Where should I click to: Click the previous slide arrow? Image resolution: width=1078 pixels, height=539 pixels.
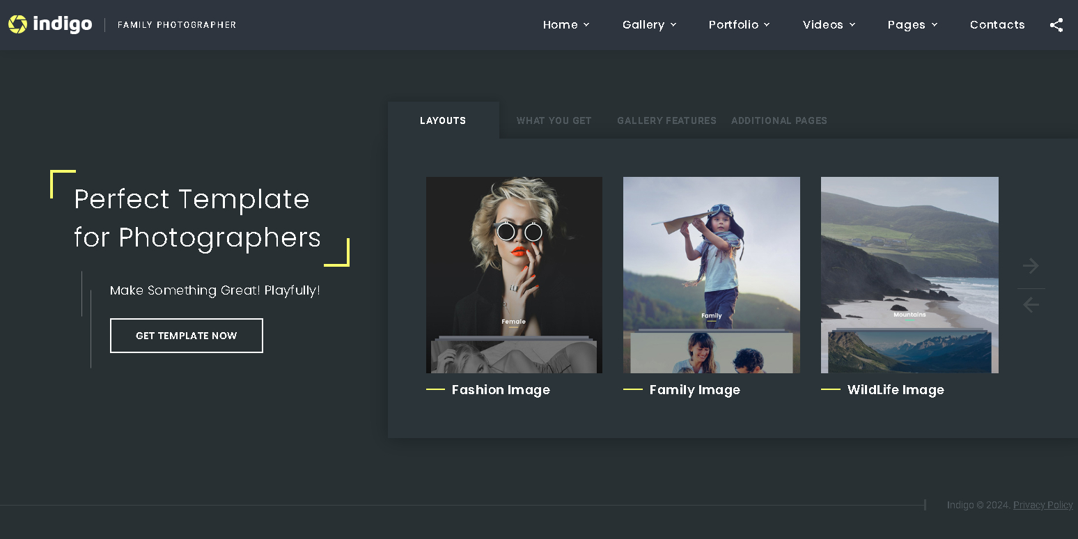coord(1031,304)
